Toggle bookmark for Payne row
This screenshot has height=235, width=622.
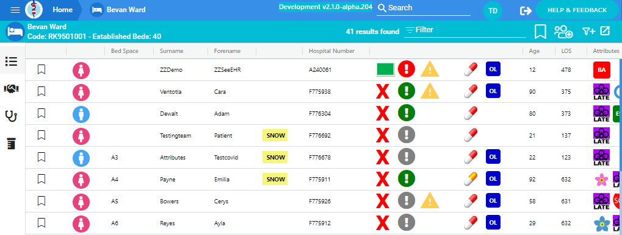42,179
